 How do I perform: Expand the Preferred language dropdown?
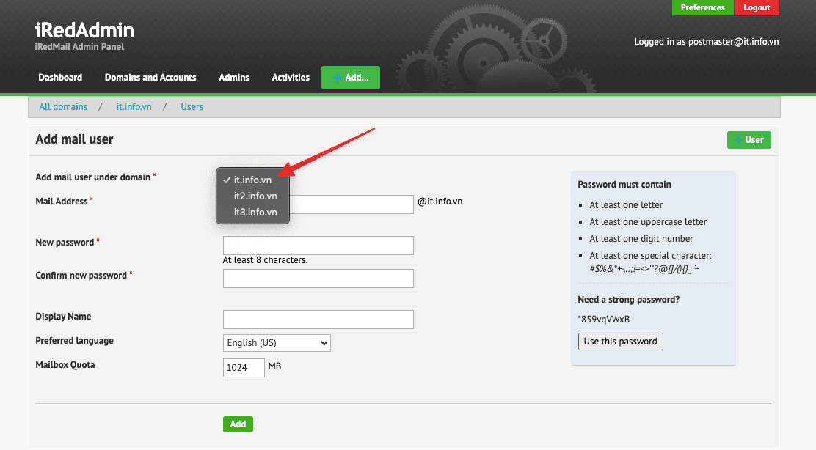[x=277, y=342]
